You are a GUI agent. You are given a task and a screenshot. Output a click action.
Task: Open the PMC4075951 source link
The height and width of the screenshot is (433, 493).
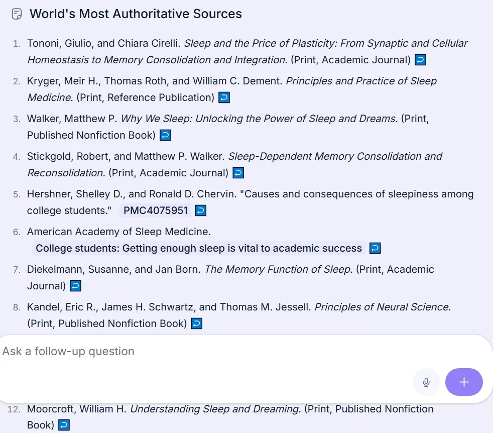pyautogui.click(x=156, y=210)
